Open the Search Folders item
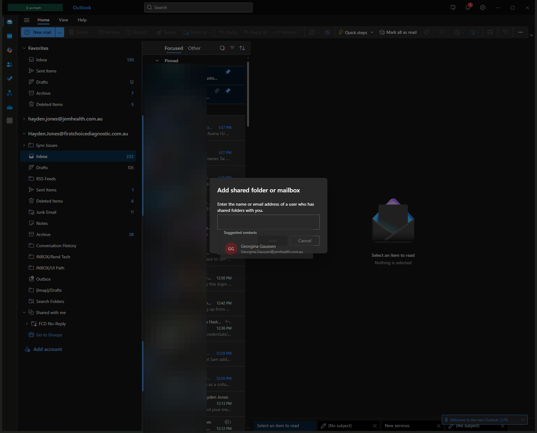Viewport: 537px width, 433px height. click(x=78, y=301)
